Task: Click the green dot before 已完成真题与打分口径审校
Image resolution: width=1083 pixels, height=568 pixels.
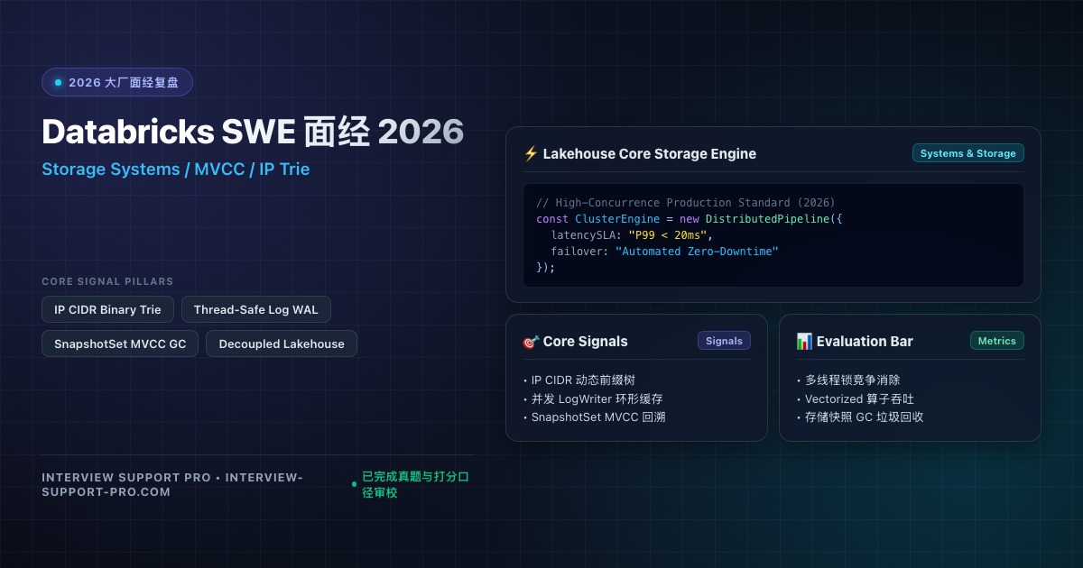Action: click(354, 484)
